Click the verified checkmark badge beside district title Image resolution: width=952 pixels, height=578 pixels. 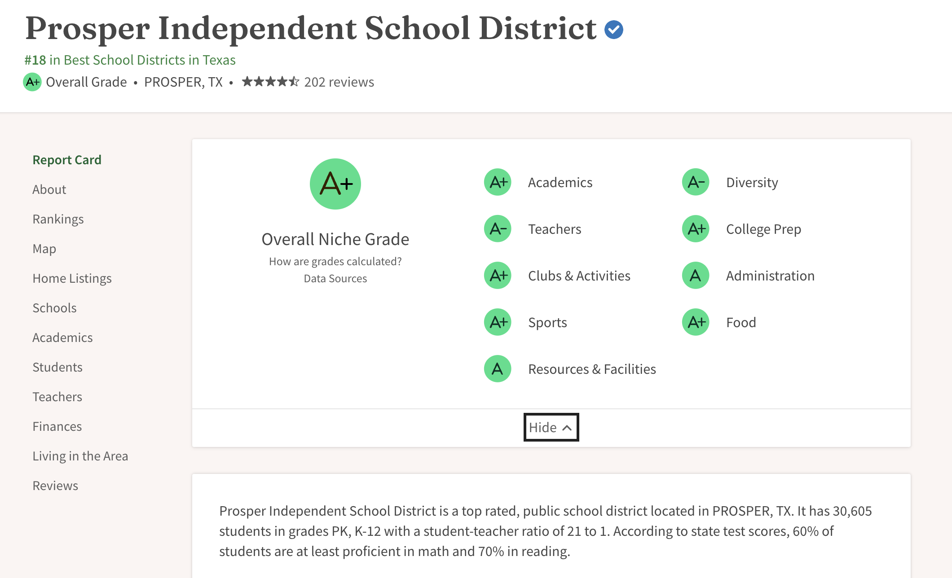coord(613,30)
